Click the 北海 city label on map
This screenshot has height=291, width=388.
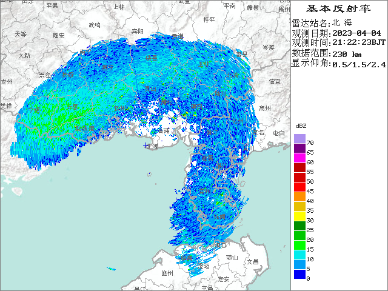pos(152,146)
